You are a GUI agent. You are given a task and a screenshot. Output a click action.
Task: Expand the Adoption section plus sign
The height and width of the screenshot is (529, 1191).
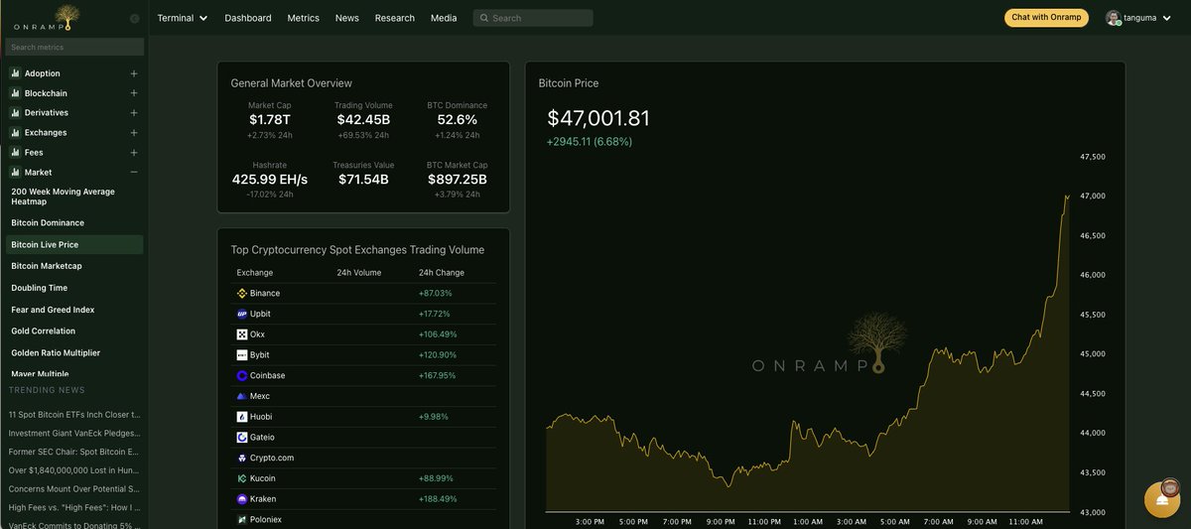point(134,73)
